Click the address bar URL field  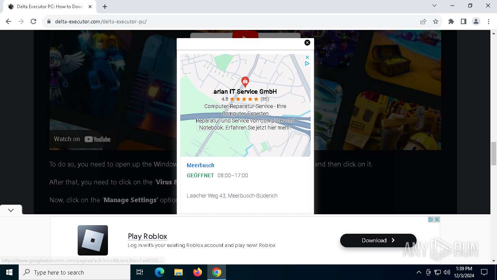tap(233, 21)
